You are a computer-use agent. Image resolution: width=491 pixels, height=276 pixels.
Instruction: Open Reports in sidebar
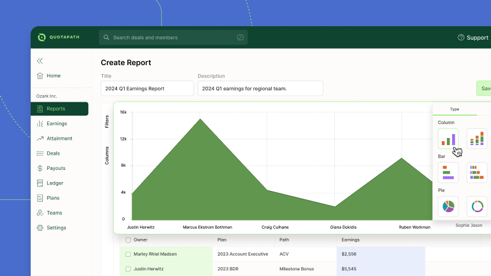59,109
